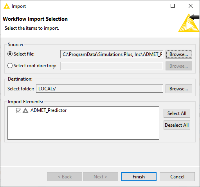This screenshot has height=187, width=200.
Task: Click Deselect All button
Action: (x=177, y=125)
